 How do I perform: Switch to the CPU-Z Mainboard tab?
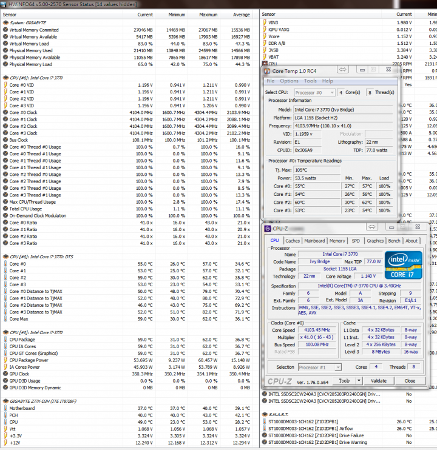click(314, 241)
